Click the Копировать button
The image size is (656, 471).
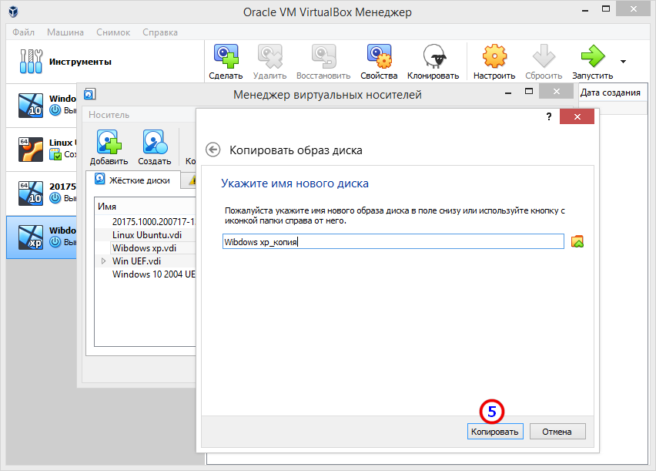[x=495, y=432]
